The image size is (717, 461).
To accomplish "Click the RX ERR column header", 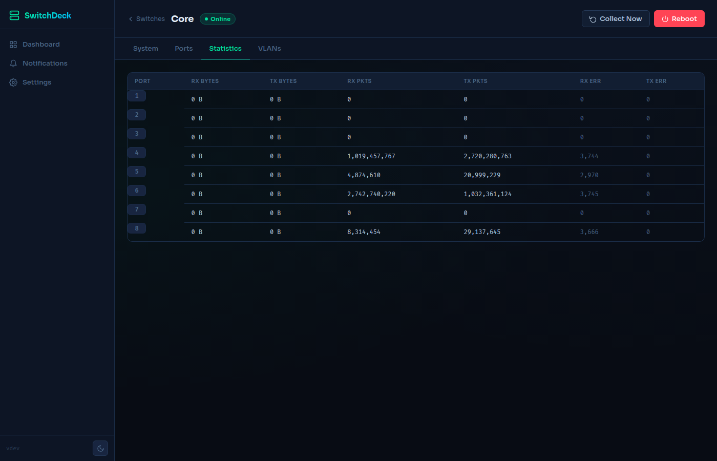I will (591, 81).
